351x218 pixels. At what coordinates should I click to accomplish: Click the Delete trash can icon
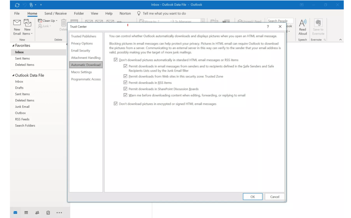click(64, 23)
